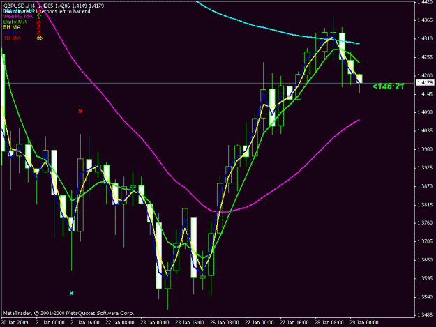This screenshot has width=436, height=327.
Task: Click the red down arrow beside Daily MA
Action: click(39, 22)
